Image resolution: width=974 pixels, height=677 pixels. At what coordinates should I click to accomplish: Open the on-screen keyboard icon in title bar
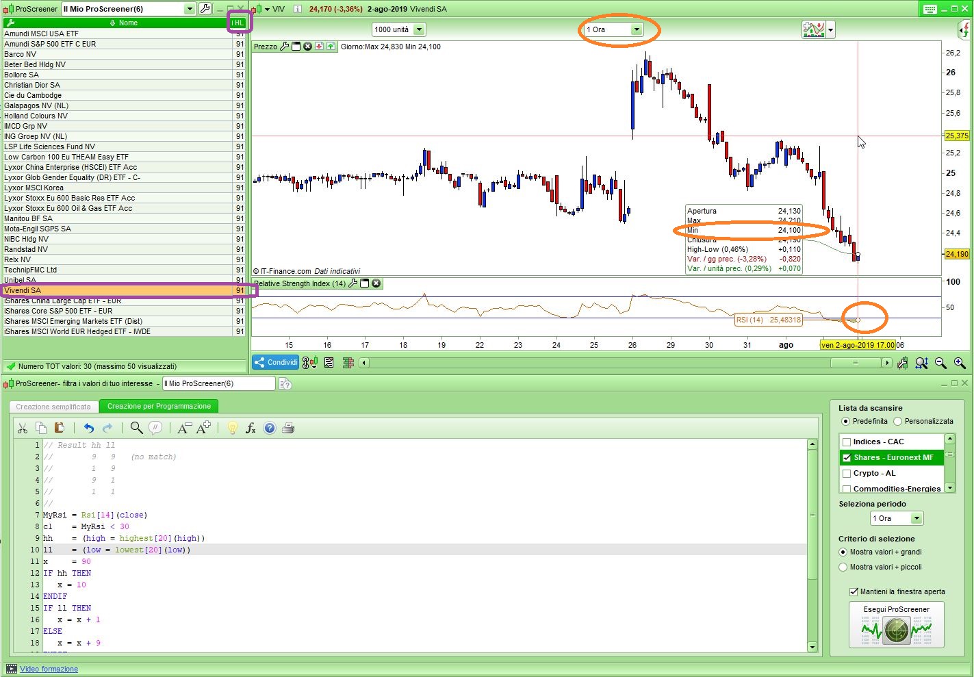tap(930, 9)
